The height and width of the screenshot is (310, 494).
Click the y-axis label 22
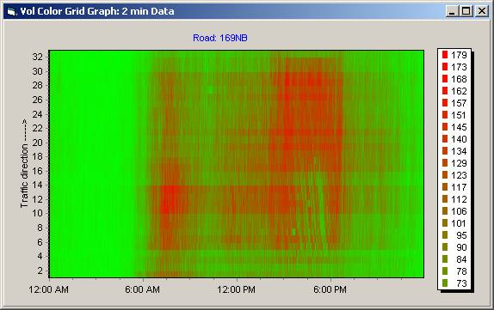pyautogui.click(x=37, y=128)
